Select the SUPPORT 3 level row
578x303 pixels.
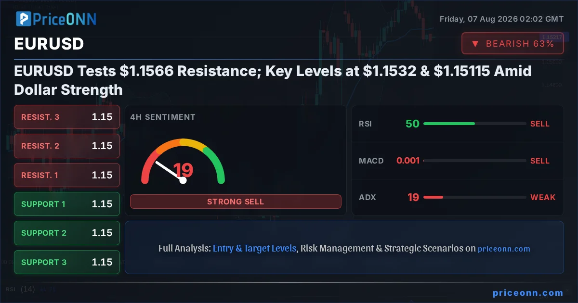tap(67, 262)
